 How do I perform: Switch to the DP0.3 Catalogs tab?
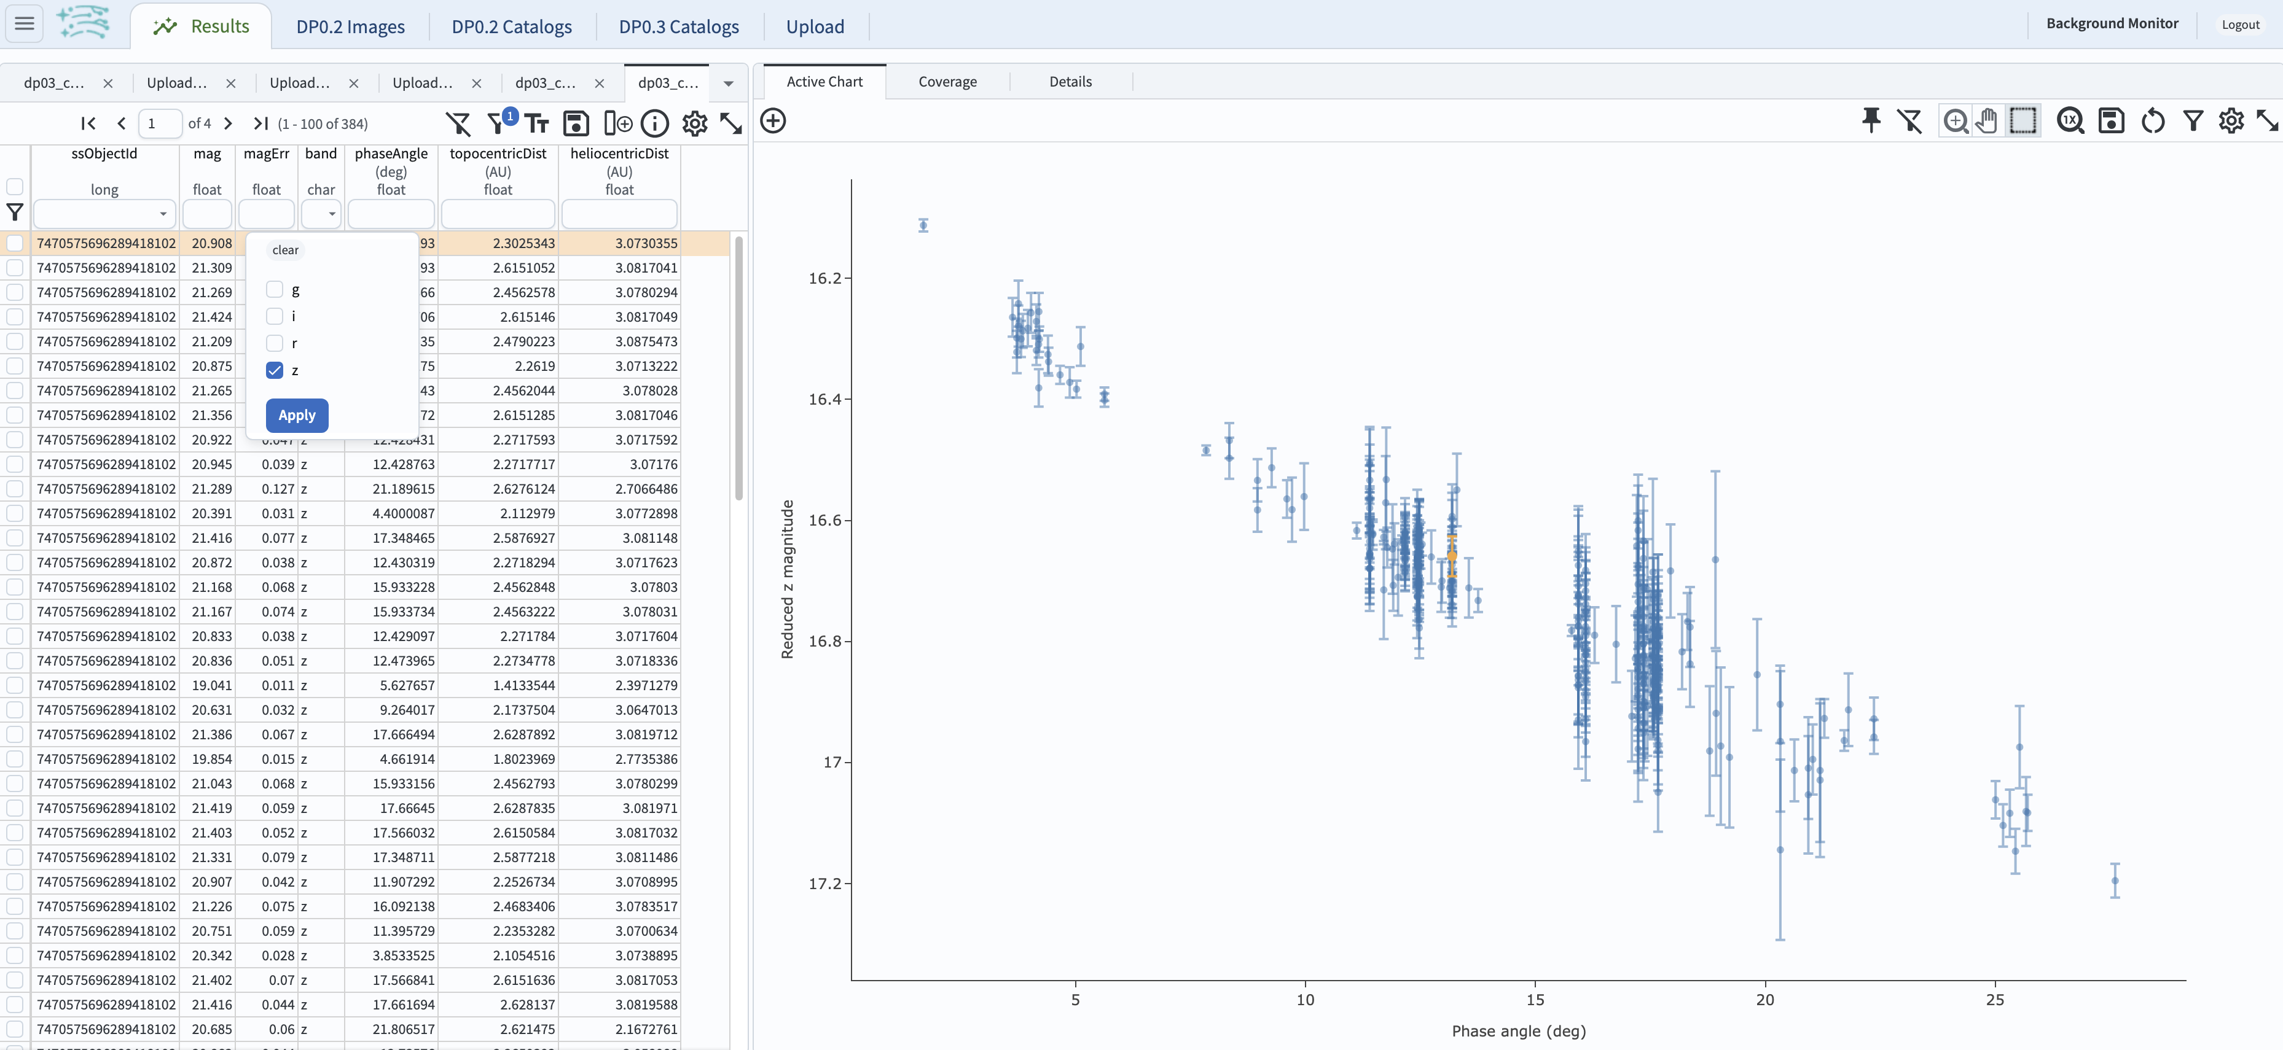pos(679,26)
